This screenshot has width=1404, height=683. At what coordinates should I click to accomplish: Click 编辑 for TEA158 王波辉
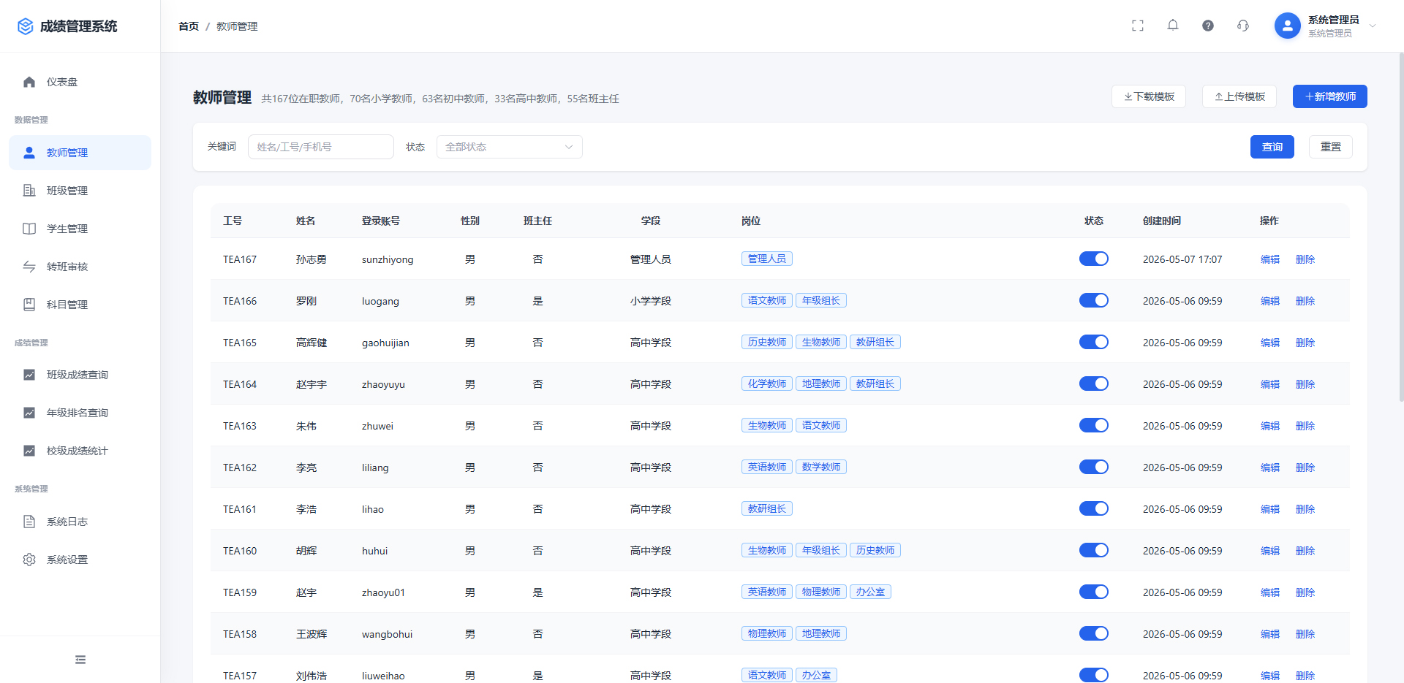[x=1270, y=634]
